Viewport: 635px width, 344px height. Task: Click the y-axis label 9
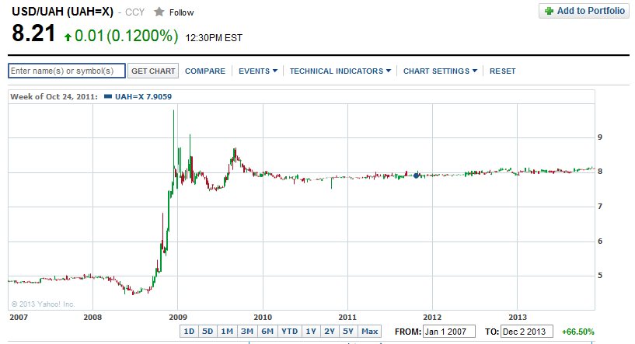tap(600, 137)
